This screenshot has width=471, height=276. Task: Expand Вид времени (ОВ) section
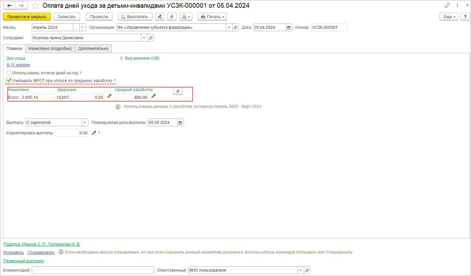140,58
